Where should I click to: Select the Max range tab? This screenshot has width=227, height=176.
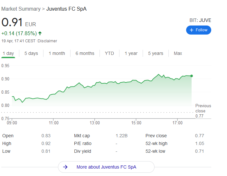[x=178, y=53]
